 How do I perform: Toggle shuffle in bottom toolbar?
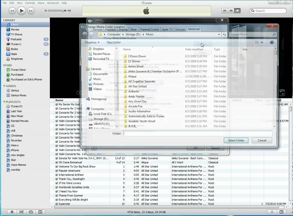21,212
